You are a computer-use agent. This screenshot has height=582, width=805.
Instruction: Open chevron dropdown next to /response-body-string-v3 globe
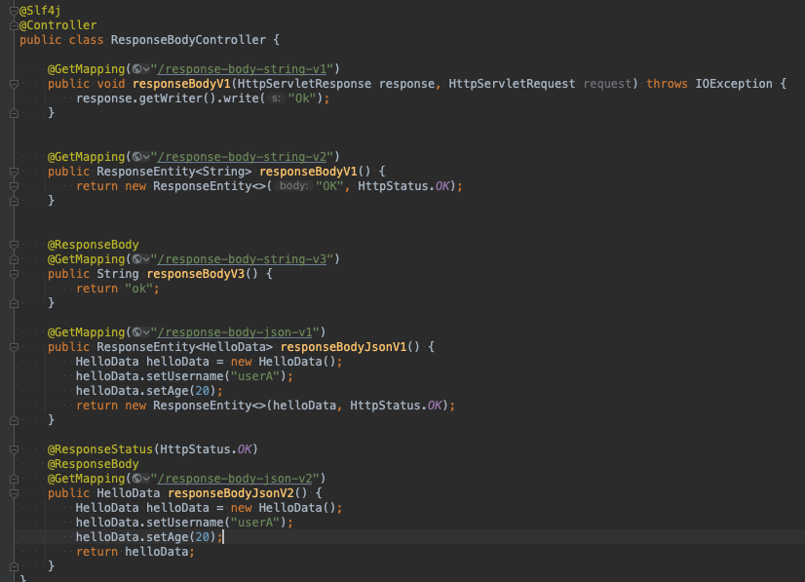click(x=146, y=260)
